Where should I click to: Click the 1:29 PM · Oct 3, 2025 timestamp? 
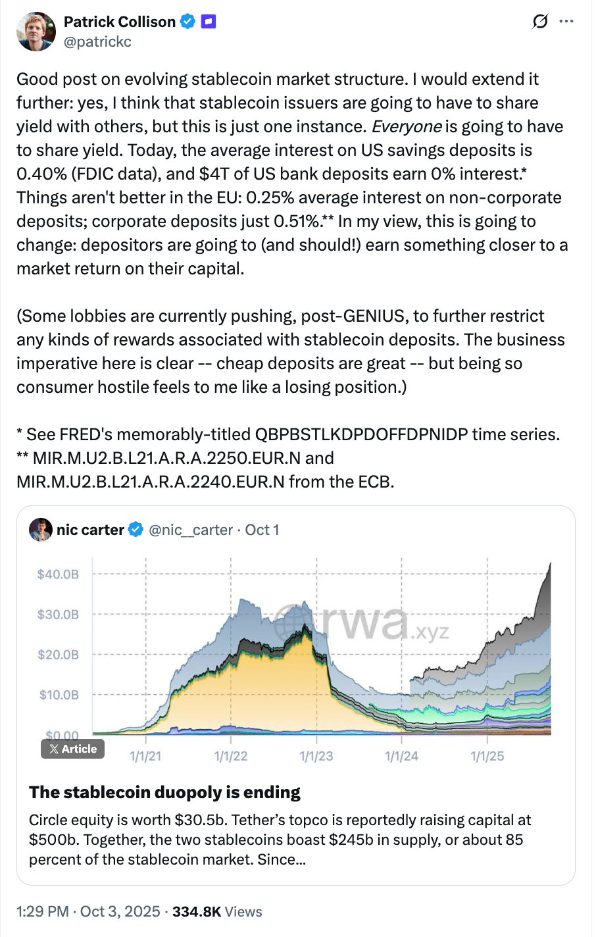point(88,911)
